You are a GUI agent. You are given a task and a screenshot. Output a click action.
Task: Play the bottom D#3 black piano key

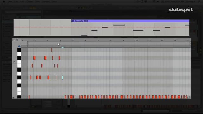[x=19, y=97]
